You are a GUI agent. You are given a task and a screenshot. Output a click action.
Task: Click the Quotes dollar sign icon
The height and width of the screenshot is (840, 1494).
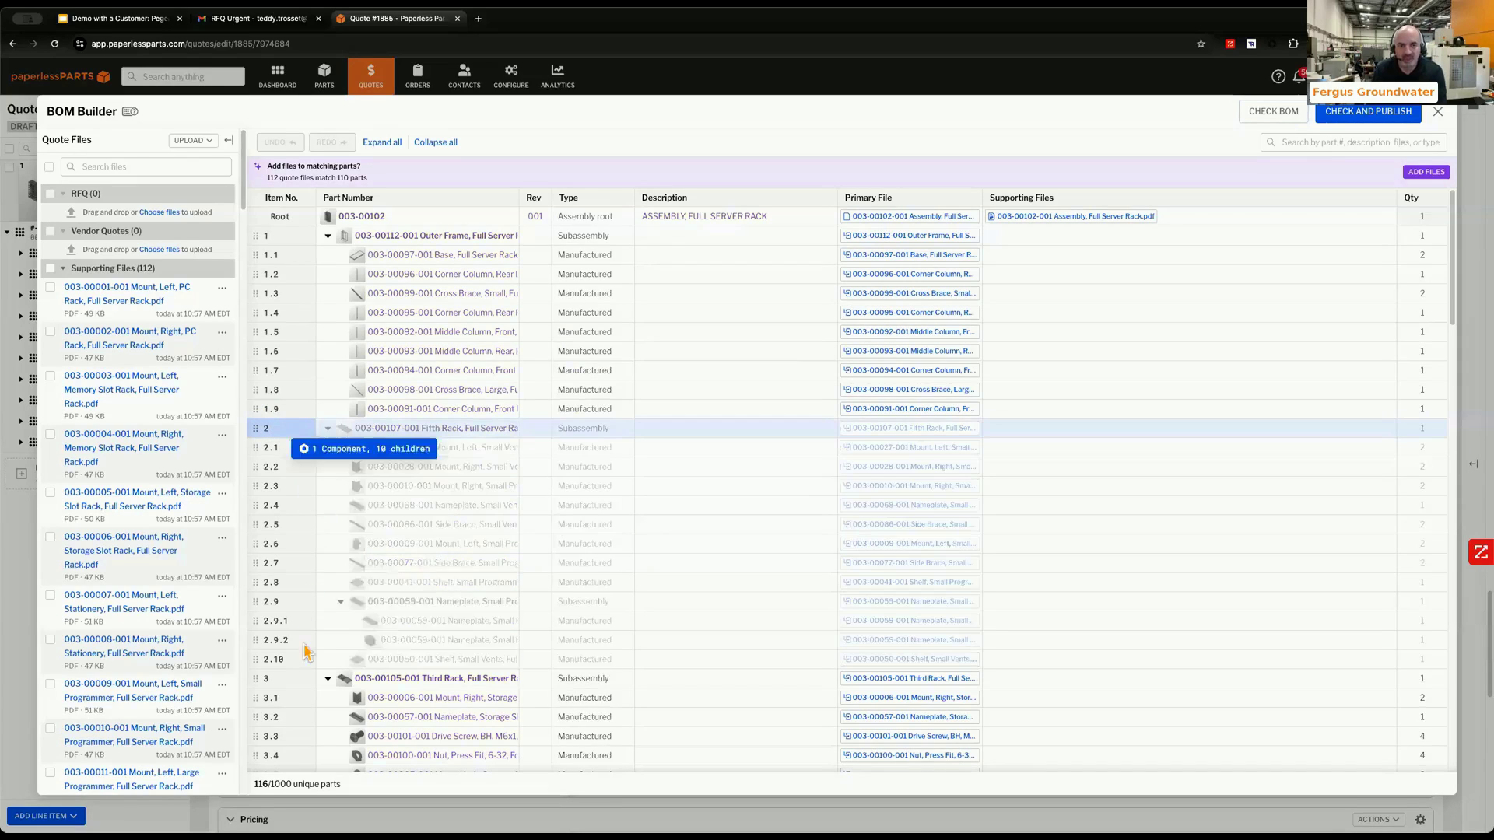[371, 75]
